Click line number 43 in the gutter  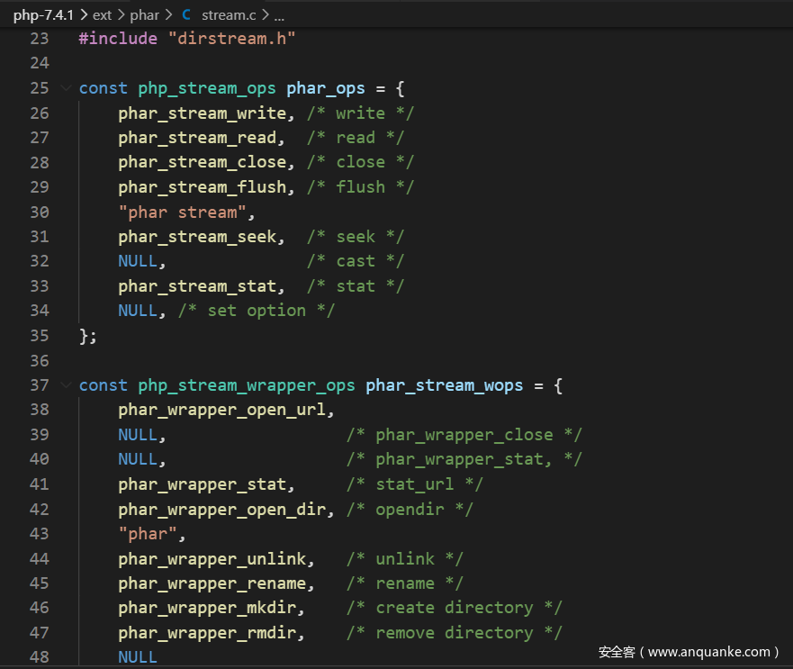tap(39, 534)
